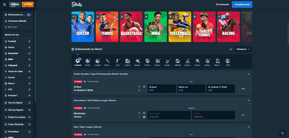Open the Vainqueur market dropdown
This screenshot has width=289, height=138.
click(243, 49)
